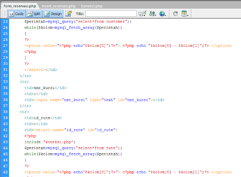
Task: Click the input name="nmr_kursi" attribute
Action: pos(69,100)
